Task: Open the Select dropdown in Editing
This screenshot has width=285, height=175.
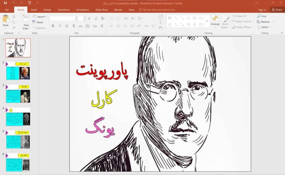Action: point(264,27)
